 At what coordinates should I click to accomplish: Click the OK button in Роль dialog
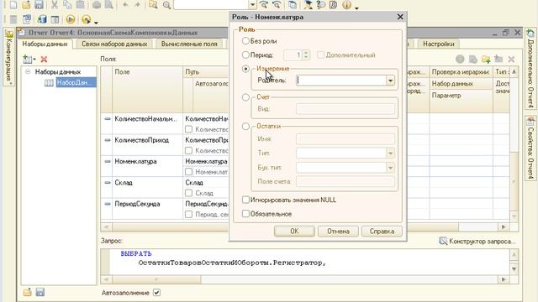click(294, 232)
